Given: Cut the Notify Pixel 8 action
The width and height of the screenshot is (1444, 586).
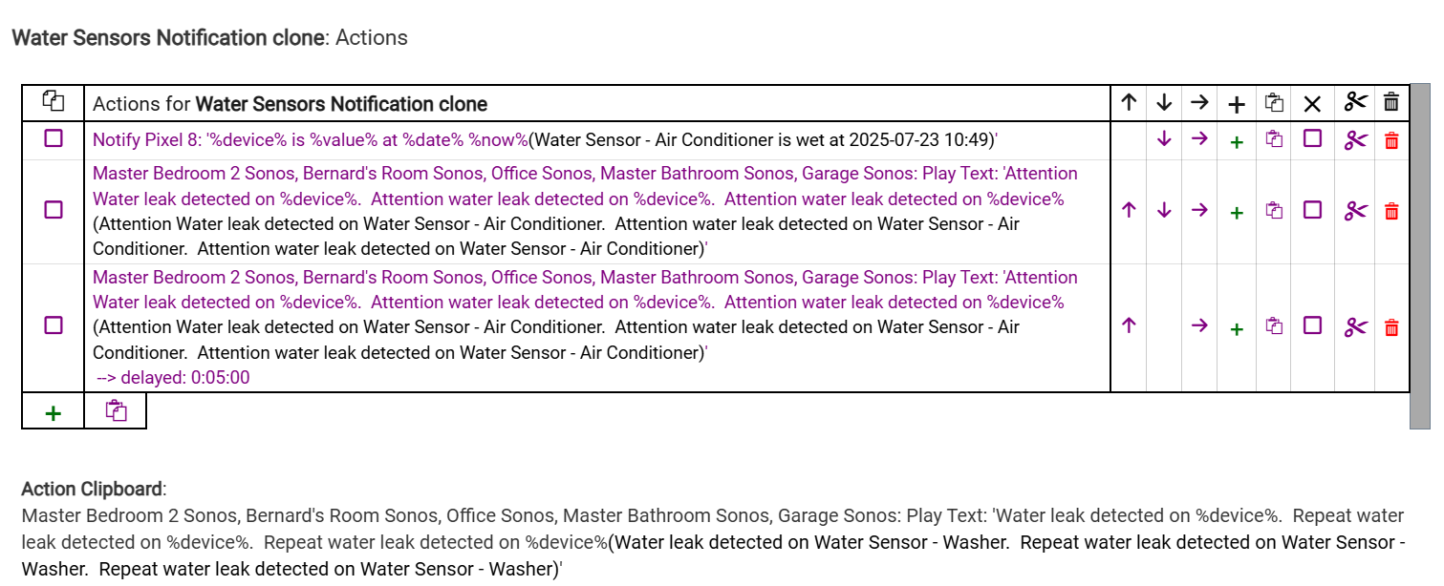Looking at the screenshot, I should tap(1355, 140).
